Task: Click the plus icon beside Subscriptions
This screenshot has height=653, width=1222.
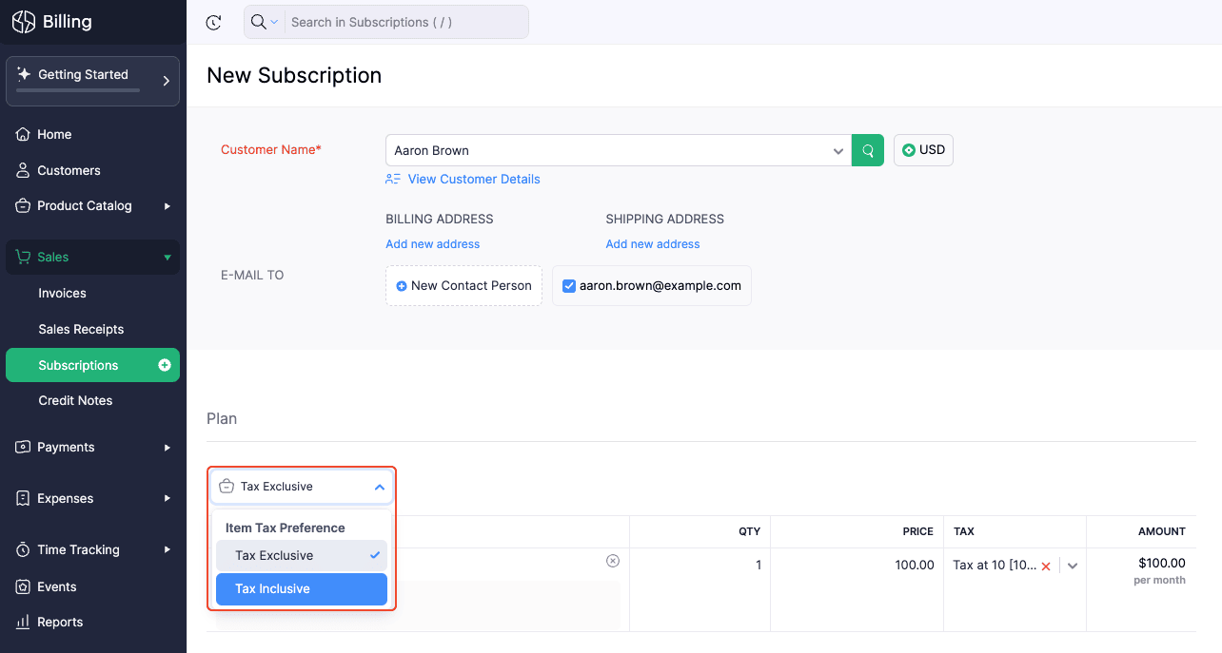Action: pos(165,365)
